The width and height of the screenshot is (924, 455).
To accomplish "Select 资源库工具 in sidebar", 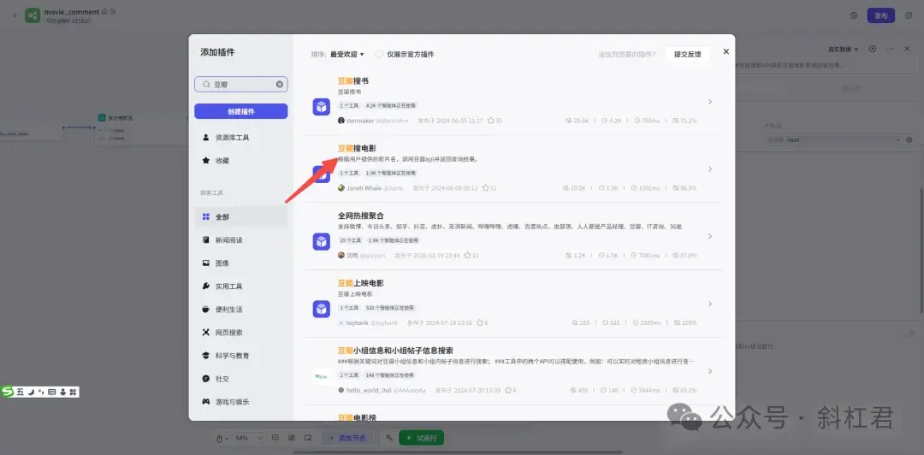I will point(241,138).
